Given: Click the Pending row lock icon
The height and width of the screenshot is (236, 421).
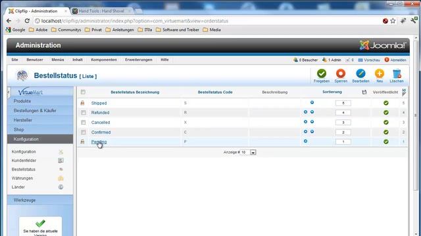Looking at the screenshot, I should [x=83, y=142].
